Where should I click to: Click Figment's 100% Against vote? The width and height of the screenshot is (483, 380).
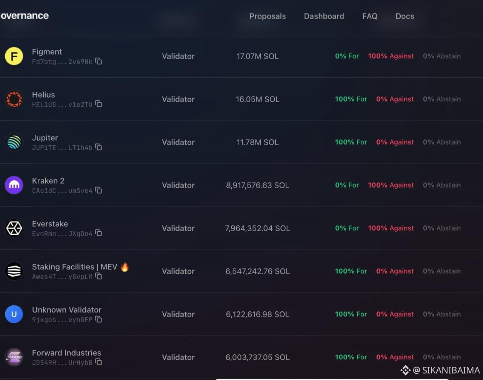[391, 56]
